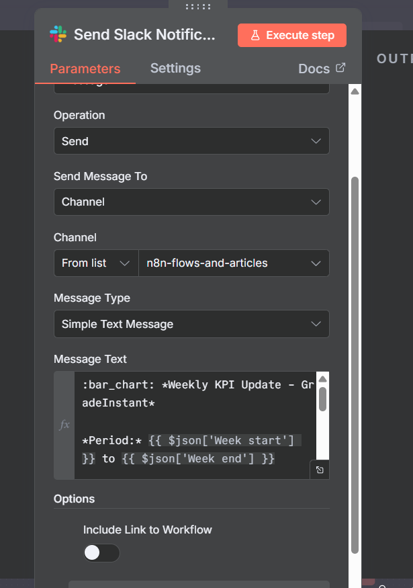The image size is (413, 588).
Task: Open the Operation dropdown showing Send
Action: pos(191,141)
